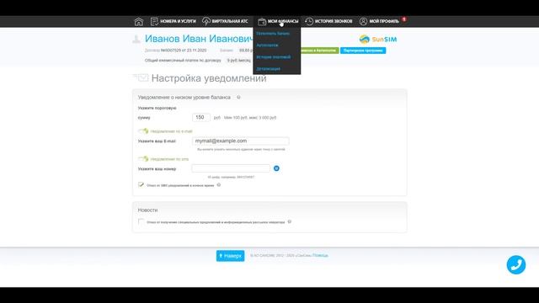Click the blue phone call floating button
Screen dimensions: 539x303
coord(516,265)
